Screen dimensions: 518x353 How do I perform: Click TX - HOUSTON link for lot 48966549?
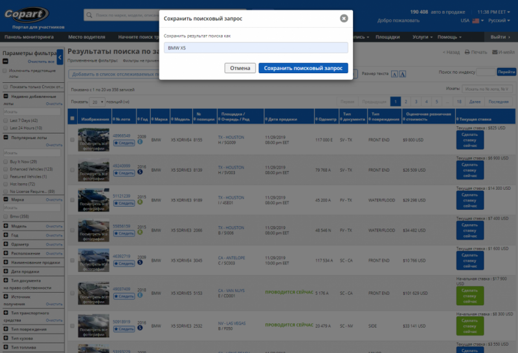point(231,137)
